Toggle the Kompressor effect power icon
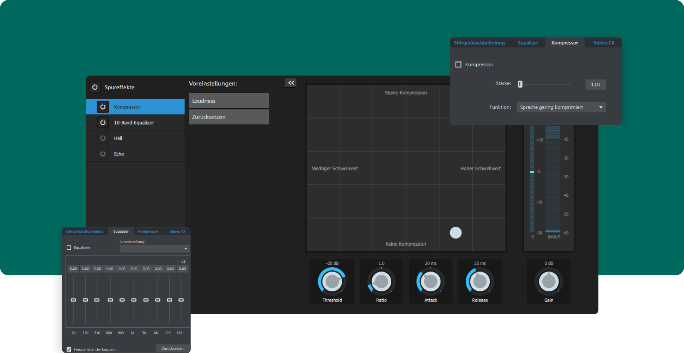 tap(103, 107)
